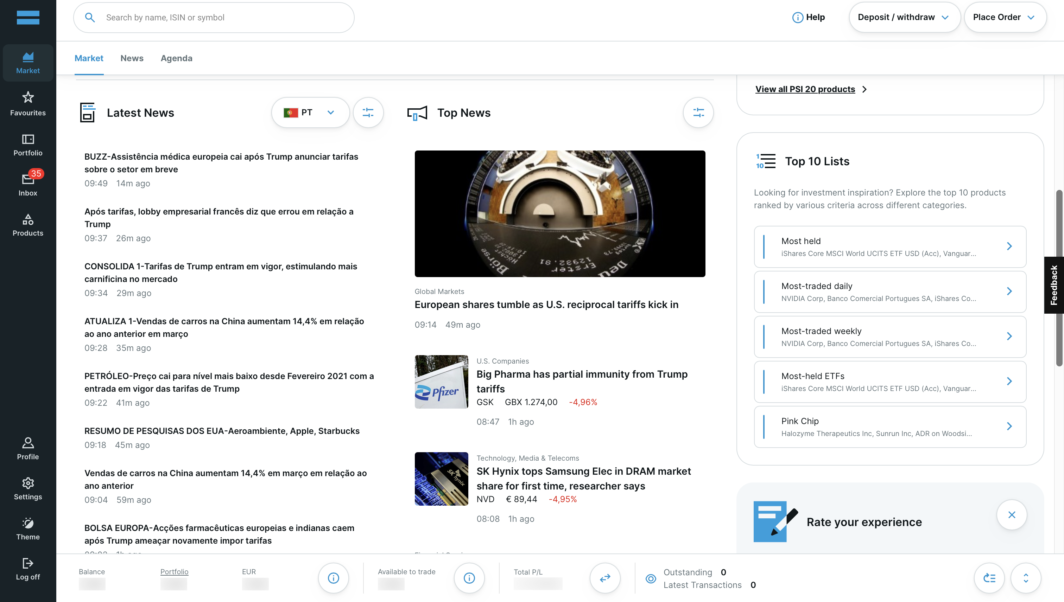The image size is (1064, 602).
Task: Click the Theme icon in sidebar
Action: (x=28, y=529)
